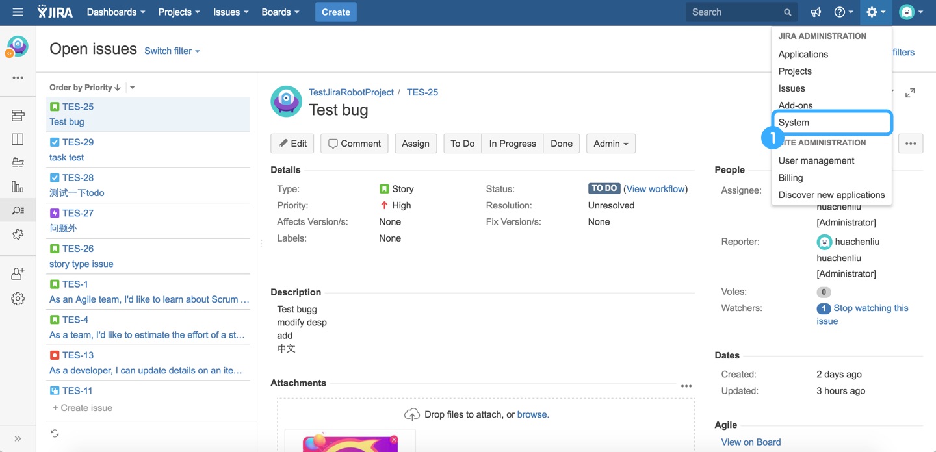Open the help question mark menu
This screenshot has width=936, height=452.
(844, 12)
